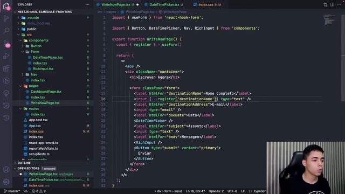Open the Explorer view in activity bar
The width and height of the screenshot is (345, 194).
(x=6, y=6)
